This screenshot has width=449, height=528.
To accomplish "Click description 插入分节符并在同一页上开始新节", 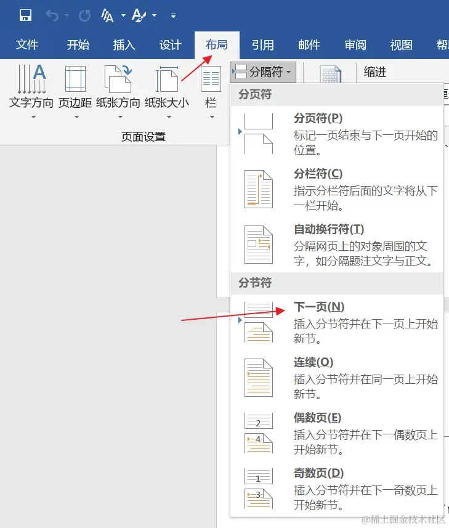I will (366, 386).
